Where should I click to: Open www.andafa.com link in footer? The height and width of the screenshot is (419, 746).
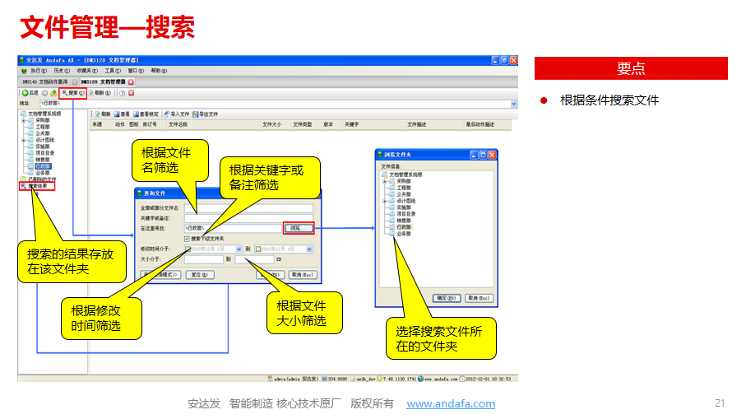click(x=451, y=403)
